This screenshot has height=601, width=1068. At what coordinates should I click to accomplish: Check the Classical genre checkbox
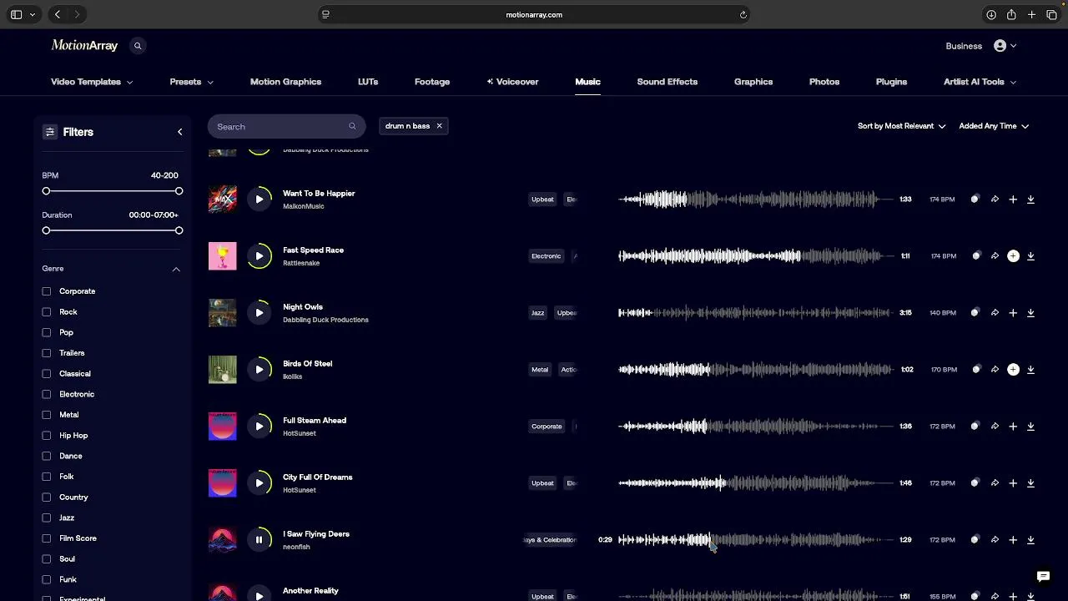click(x=47, y=374)
